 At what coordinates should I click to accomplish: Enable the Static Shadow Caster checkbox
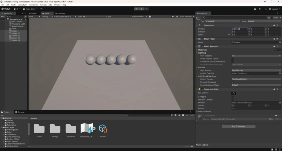coord(232,59)
